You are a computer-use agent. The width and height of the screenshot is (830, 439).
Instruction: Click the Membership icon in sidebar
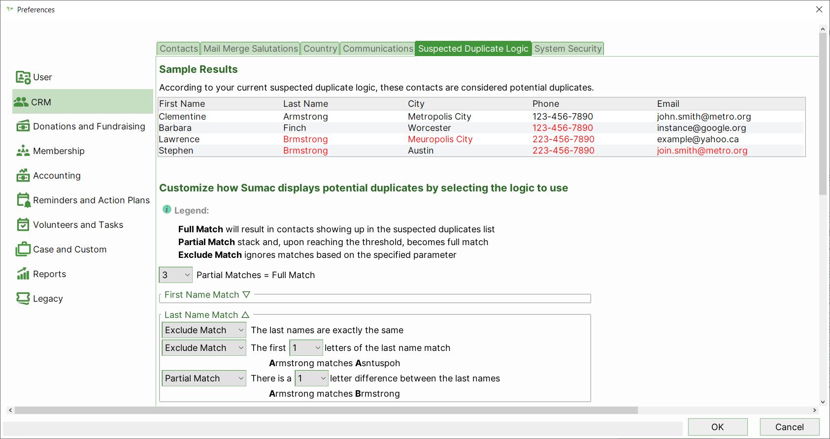[x=23, y=151]
